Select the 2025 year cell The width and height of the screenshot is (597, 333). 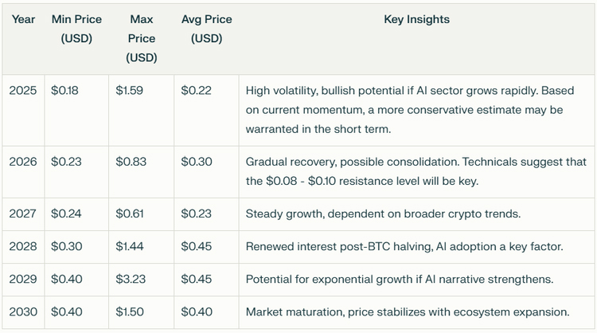[22, 91]
